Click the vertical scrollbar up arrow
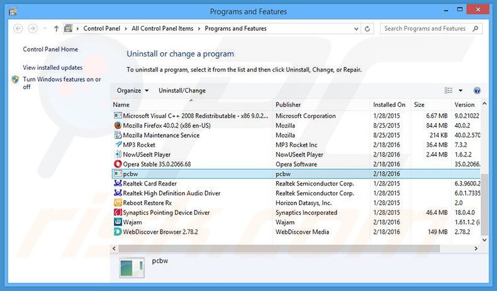This screenshot has height=291, width=497. pyautogui.click(x=484, y=104)
